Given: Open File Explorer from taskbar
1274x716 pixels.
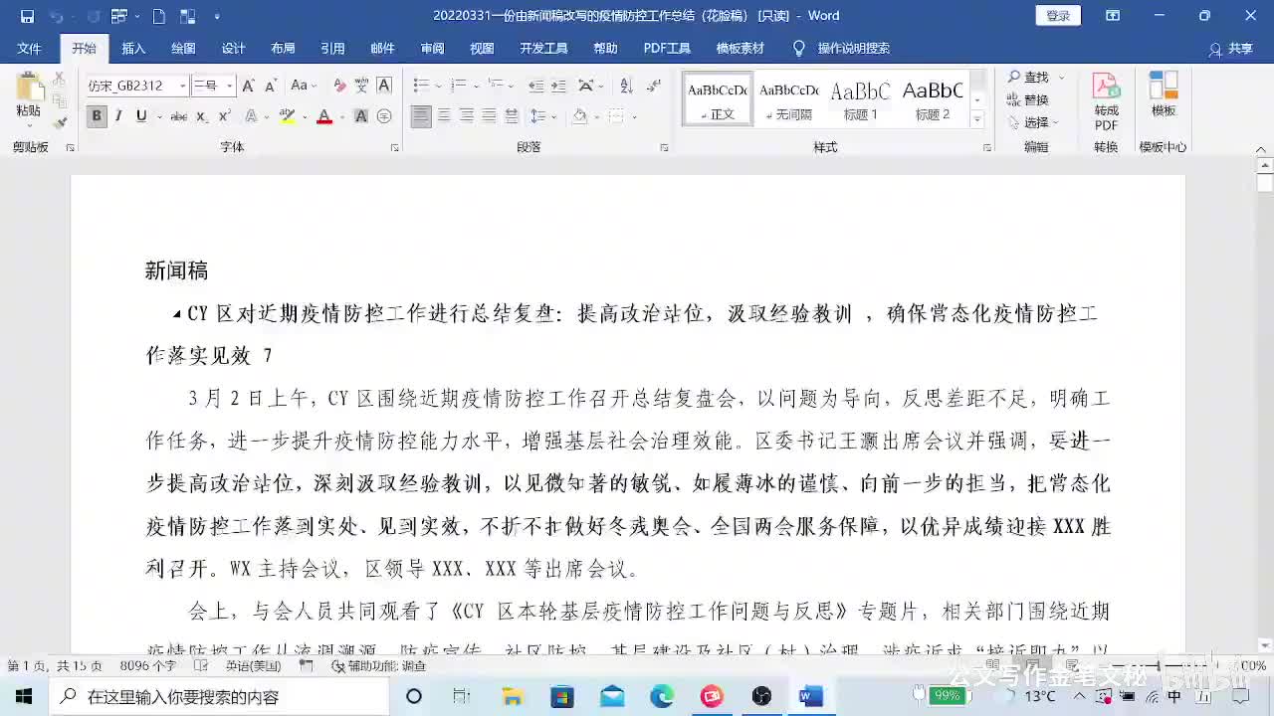Looking at the screenshot, I should pos(513,696).
